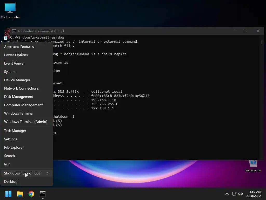Viewport: 266px width, 200px height.
Task: Click Command Prompt title bar icon
Action: click(x=14, y=31)
